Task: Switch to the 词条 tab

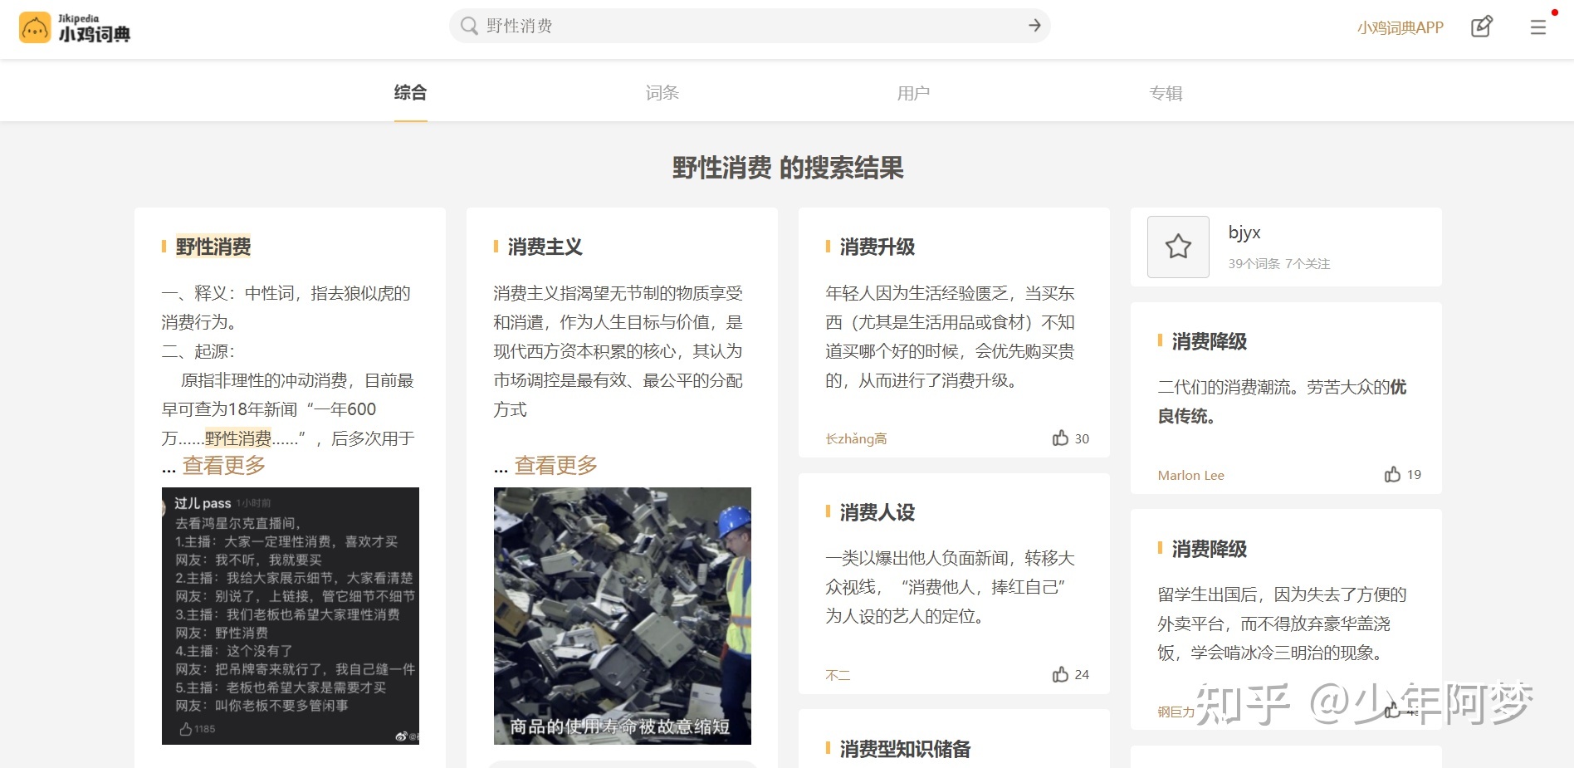Action: (662, 93)
